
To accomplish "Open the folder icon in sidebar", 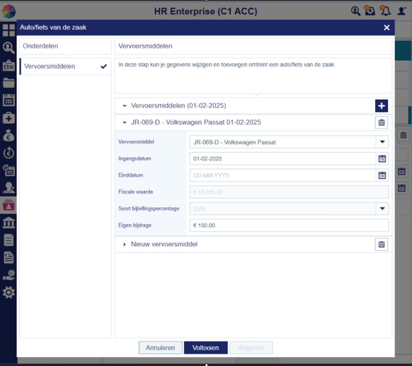I will [x=9, y=82].
